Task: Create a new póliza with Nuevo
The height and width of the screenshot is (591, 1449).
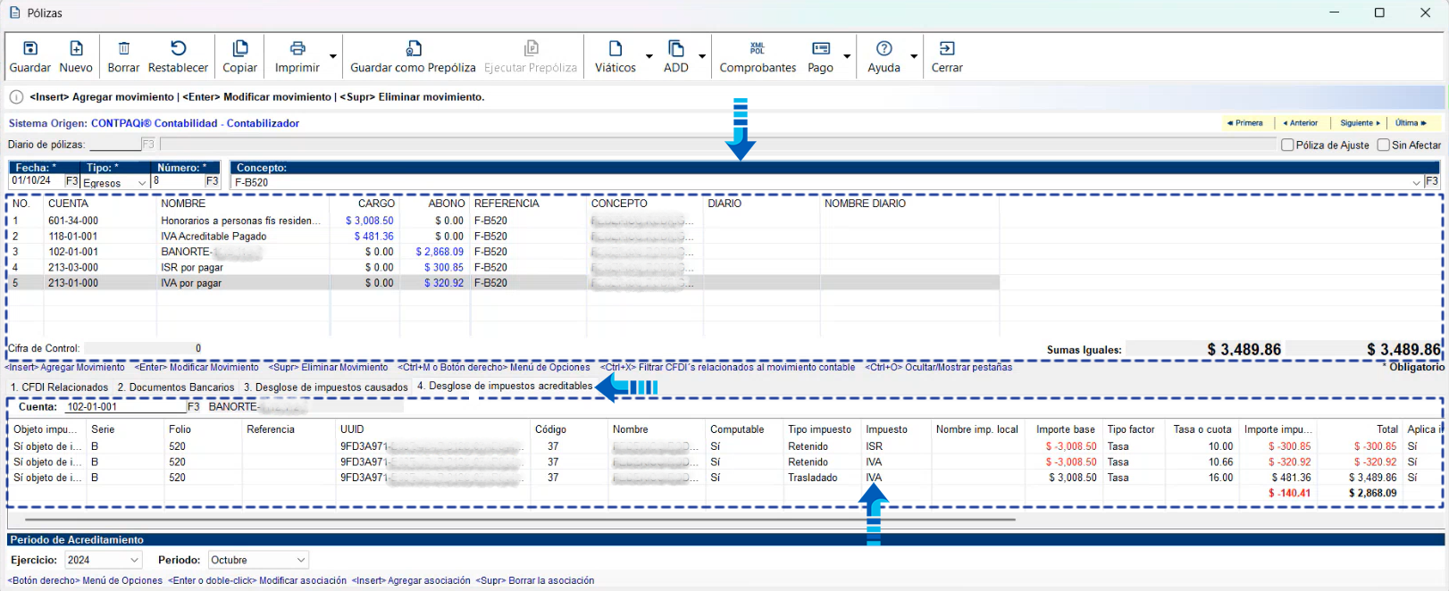Action: point(76,49)
